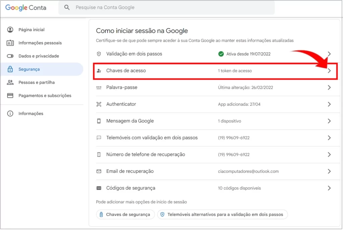Image resolution: width=343 pixels, height=230 pixels.
Task: Open the Authenticator label
Action: (121, 104)
